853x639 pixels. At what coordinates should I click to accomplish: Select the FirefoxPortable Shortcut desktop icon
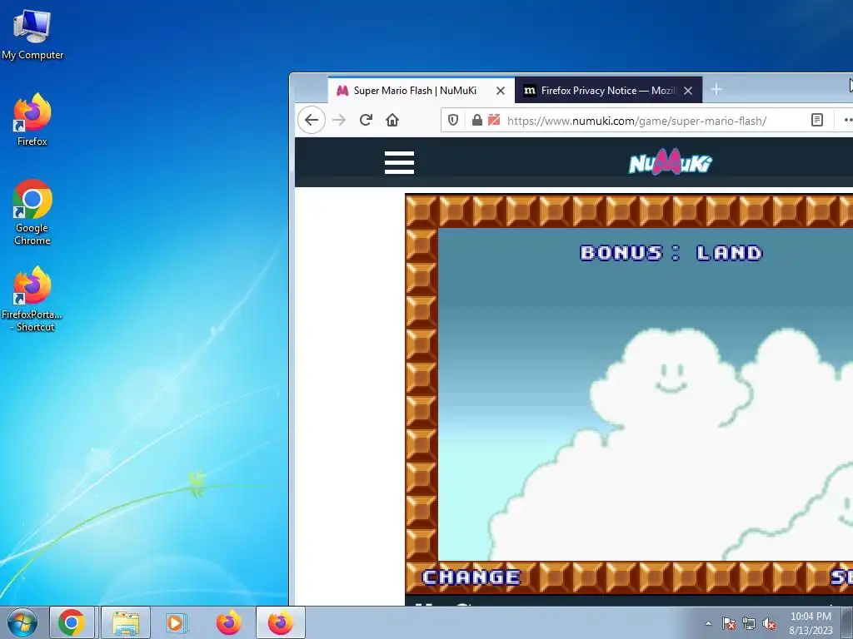(x=32, y=299)
